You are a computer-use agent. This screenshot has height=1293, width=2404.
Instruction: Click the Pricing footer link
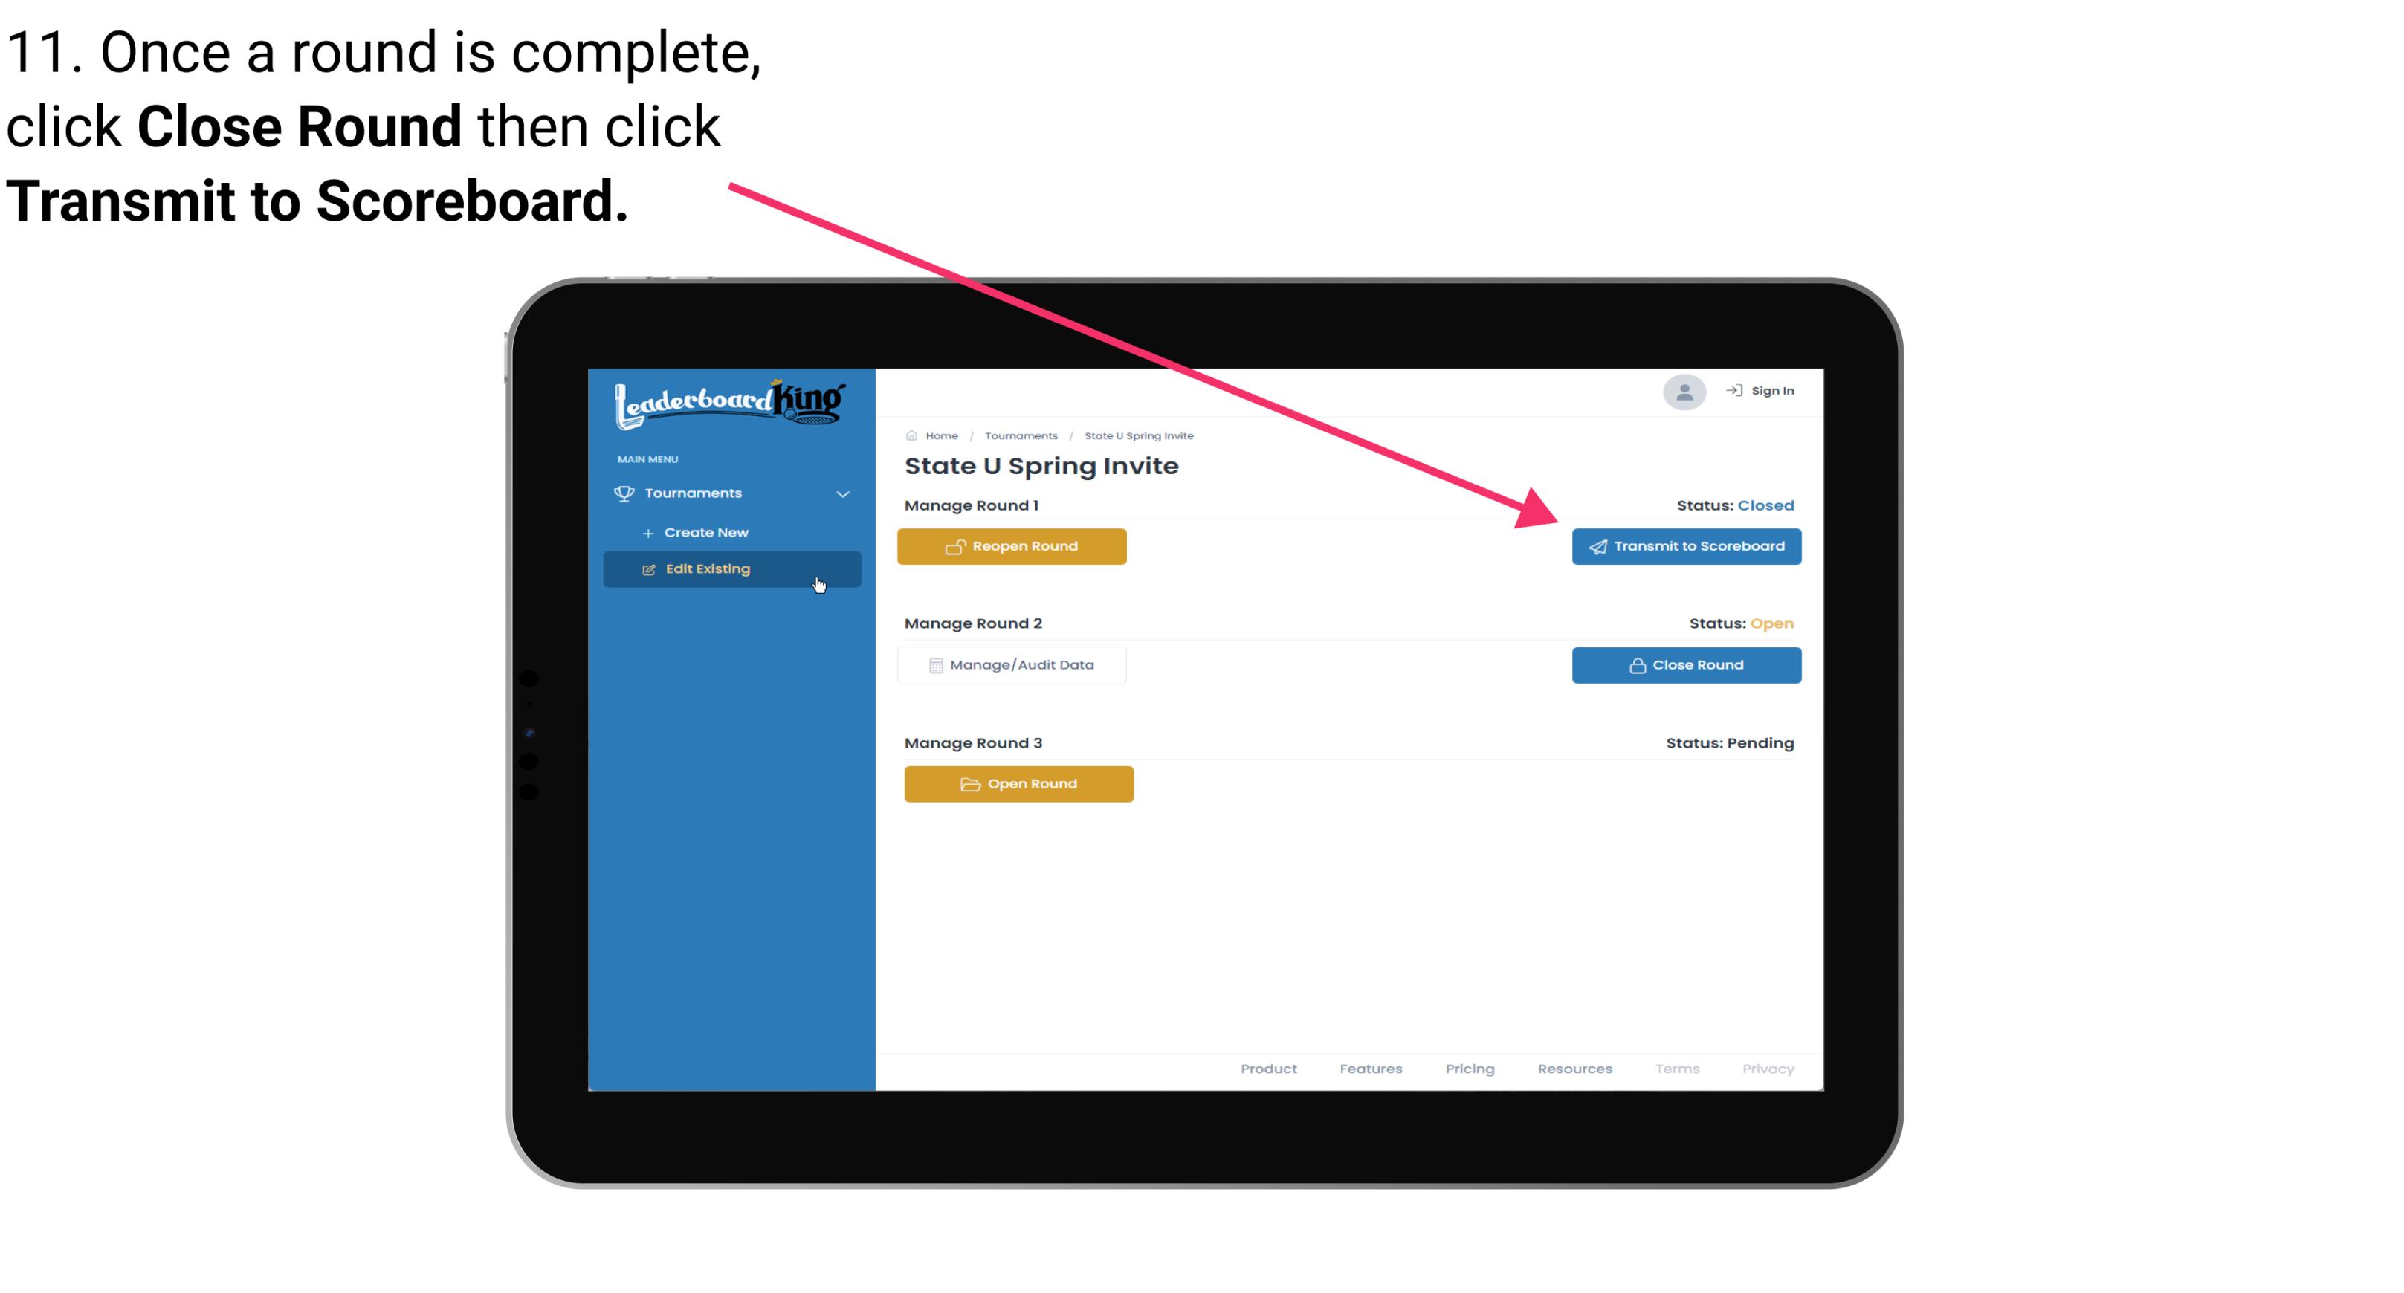[x=1467, y=1069]
